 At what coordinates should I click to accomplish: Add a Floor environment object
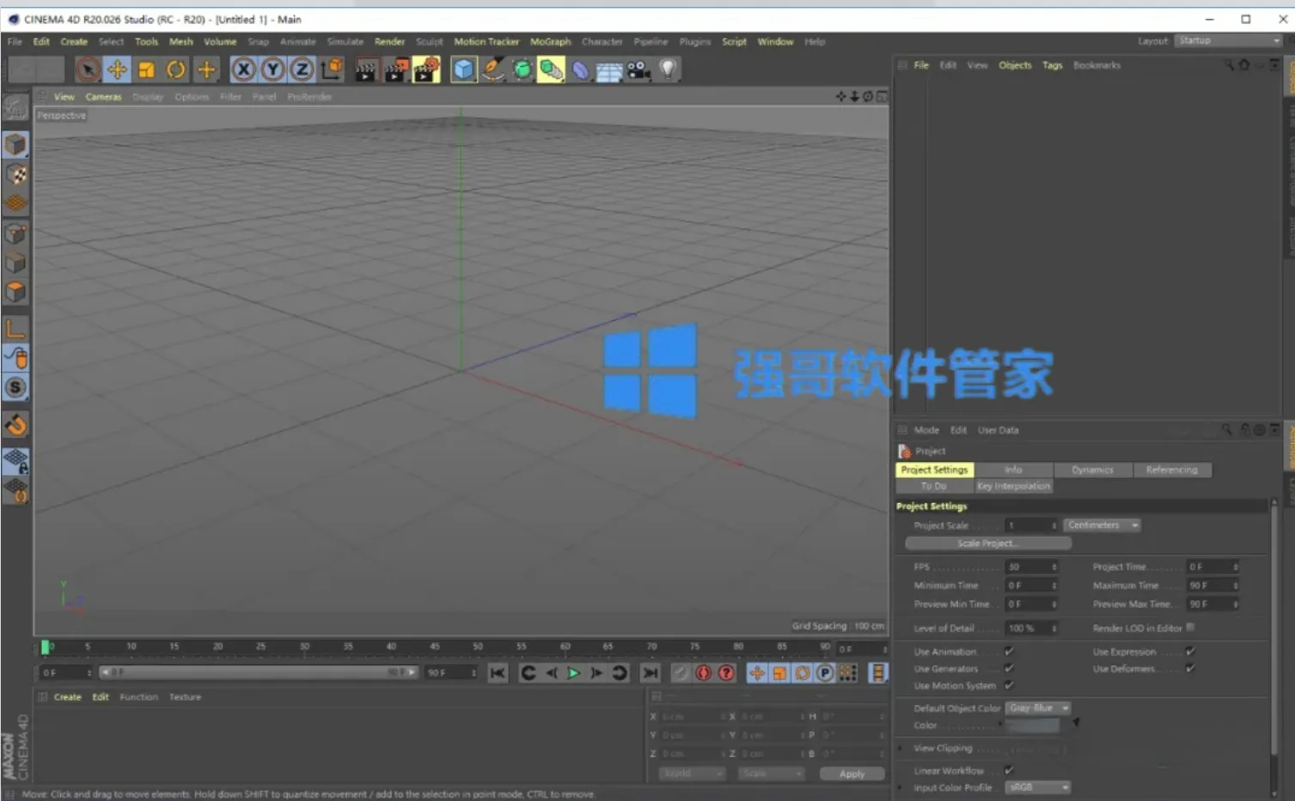point(609,70)
